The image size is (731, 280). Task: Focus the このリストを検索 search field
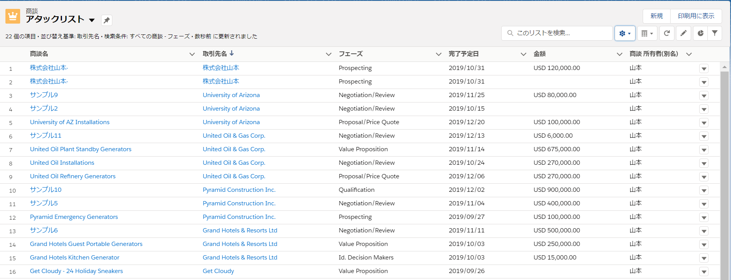click(x=557, y=33)
